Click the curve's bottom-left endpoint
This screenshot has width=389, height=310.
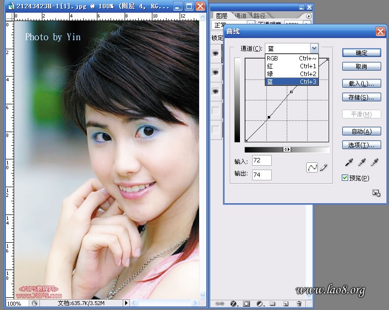click(246, 141)
